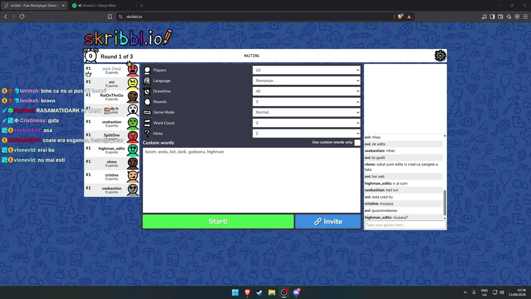Viewport: 531px width, 299px height.
Task: Open the browser main menu
Action: (x=525, y=17)
